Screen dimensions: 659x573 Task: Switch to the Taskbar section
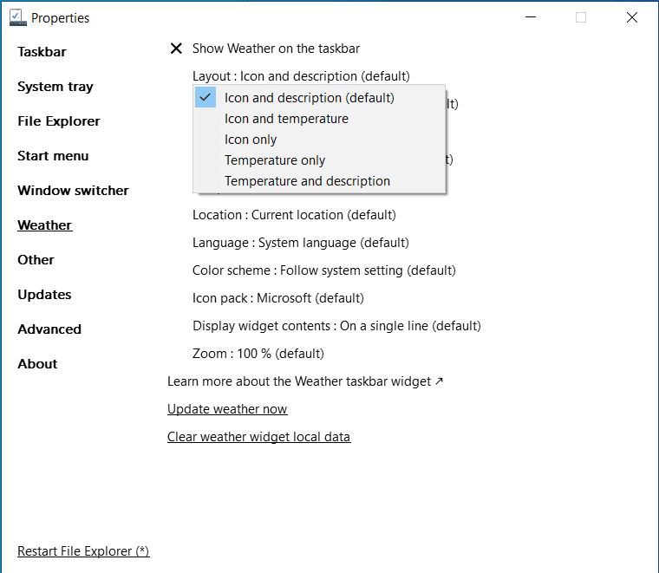(x=42, y=52)
